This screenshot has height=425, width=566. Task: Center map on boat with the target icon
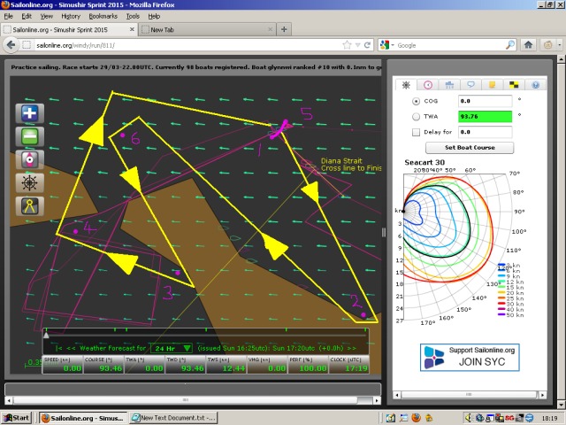[x=29, y=159]
